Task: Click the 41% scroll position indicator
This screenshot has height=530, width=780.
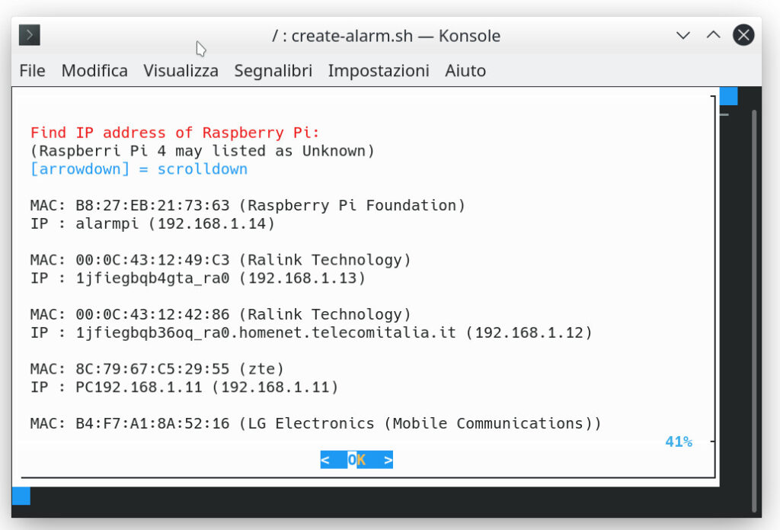Action: coord(679,442)
